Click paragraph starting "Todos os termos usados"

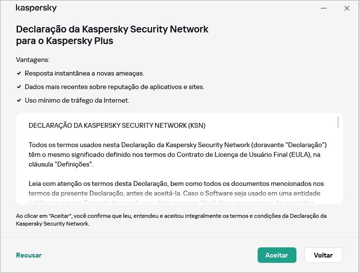178,154
